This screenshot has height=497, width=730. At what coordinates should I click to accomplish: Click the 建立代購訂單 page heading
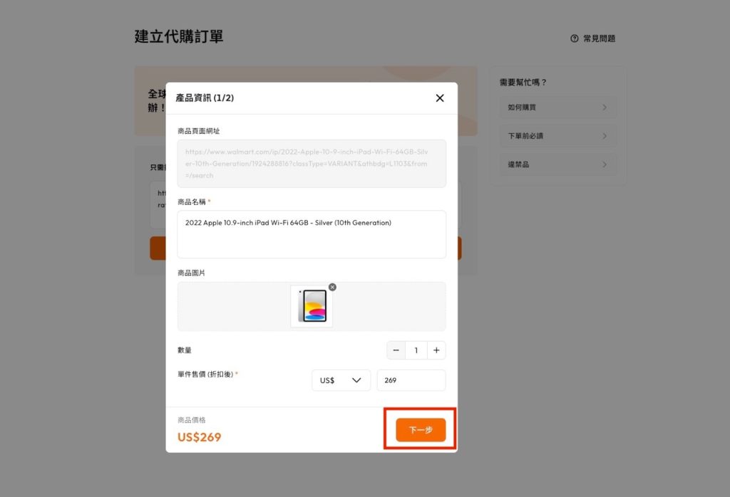179,37
